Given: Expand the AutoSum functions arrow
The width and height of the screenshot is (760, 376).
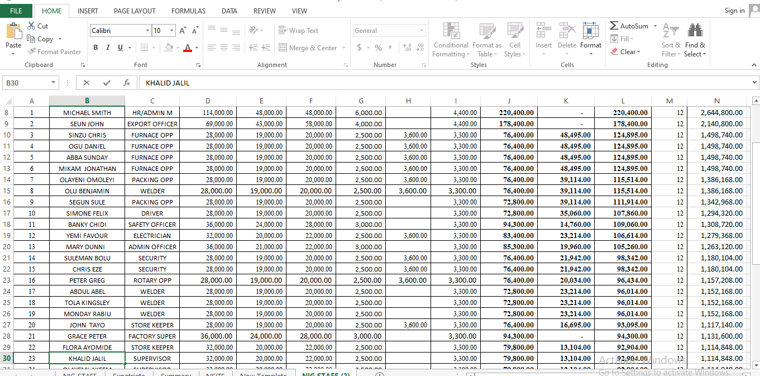Looking at the screenshot, I should (x=655, y=26).
